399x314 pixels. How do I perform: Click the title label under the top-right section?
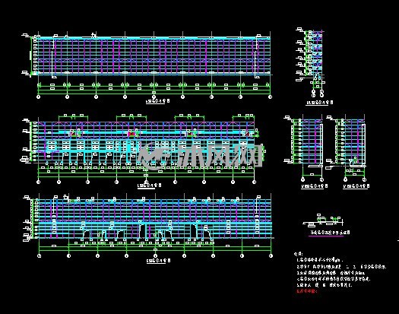pyautogui.click(x=319, y=103)
